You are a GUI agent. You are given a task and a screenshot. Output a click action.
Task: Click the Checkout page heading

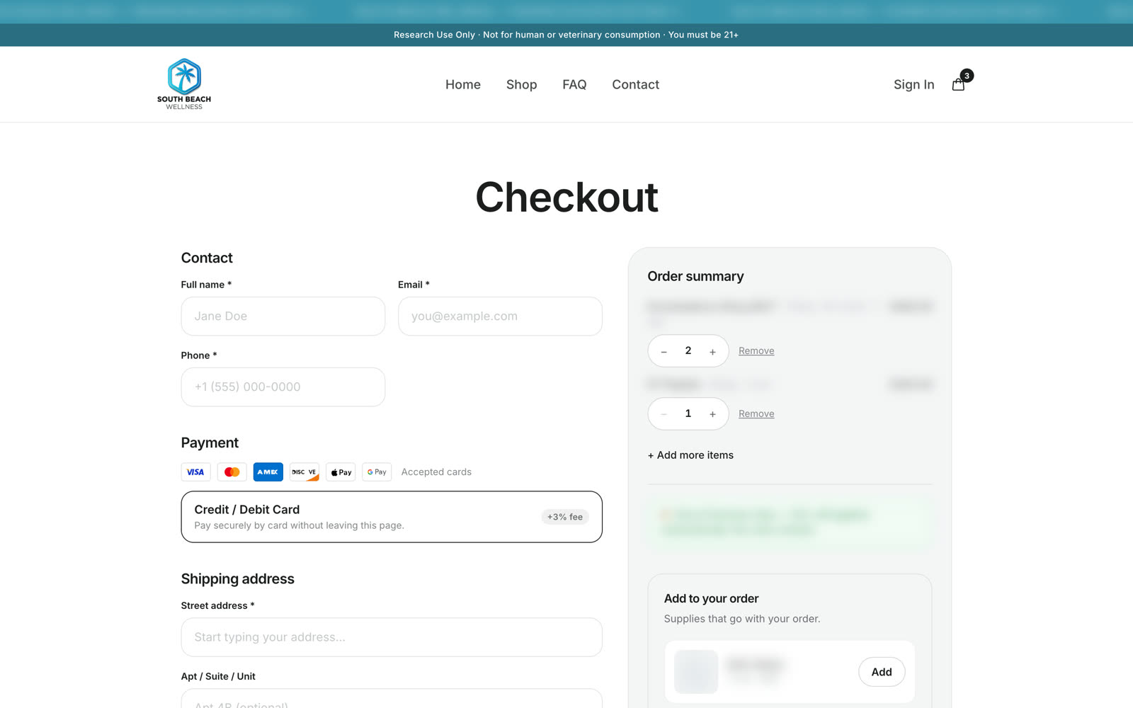click(x=566, y=197)
